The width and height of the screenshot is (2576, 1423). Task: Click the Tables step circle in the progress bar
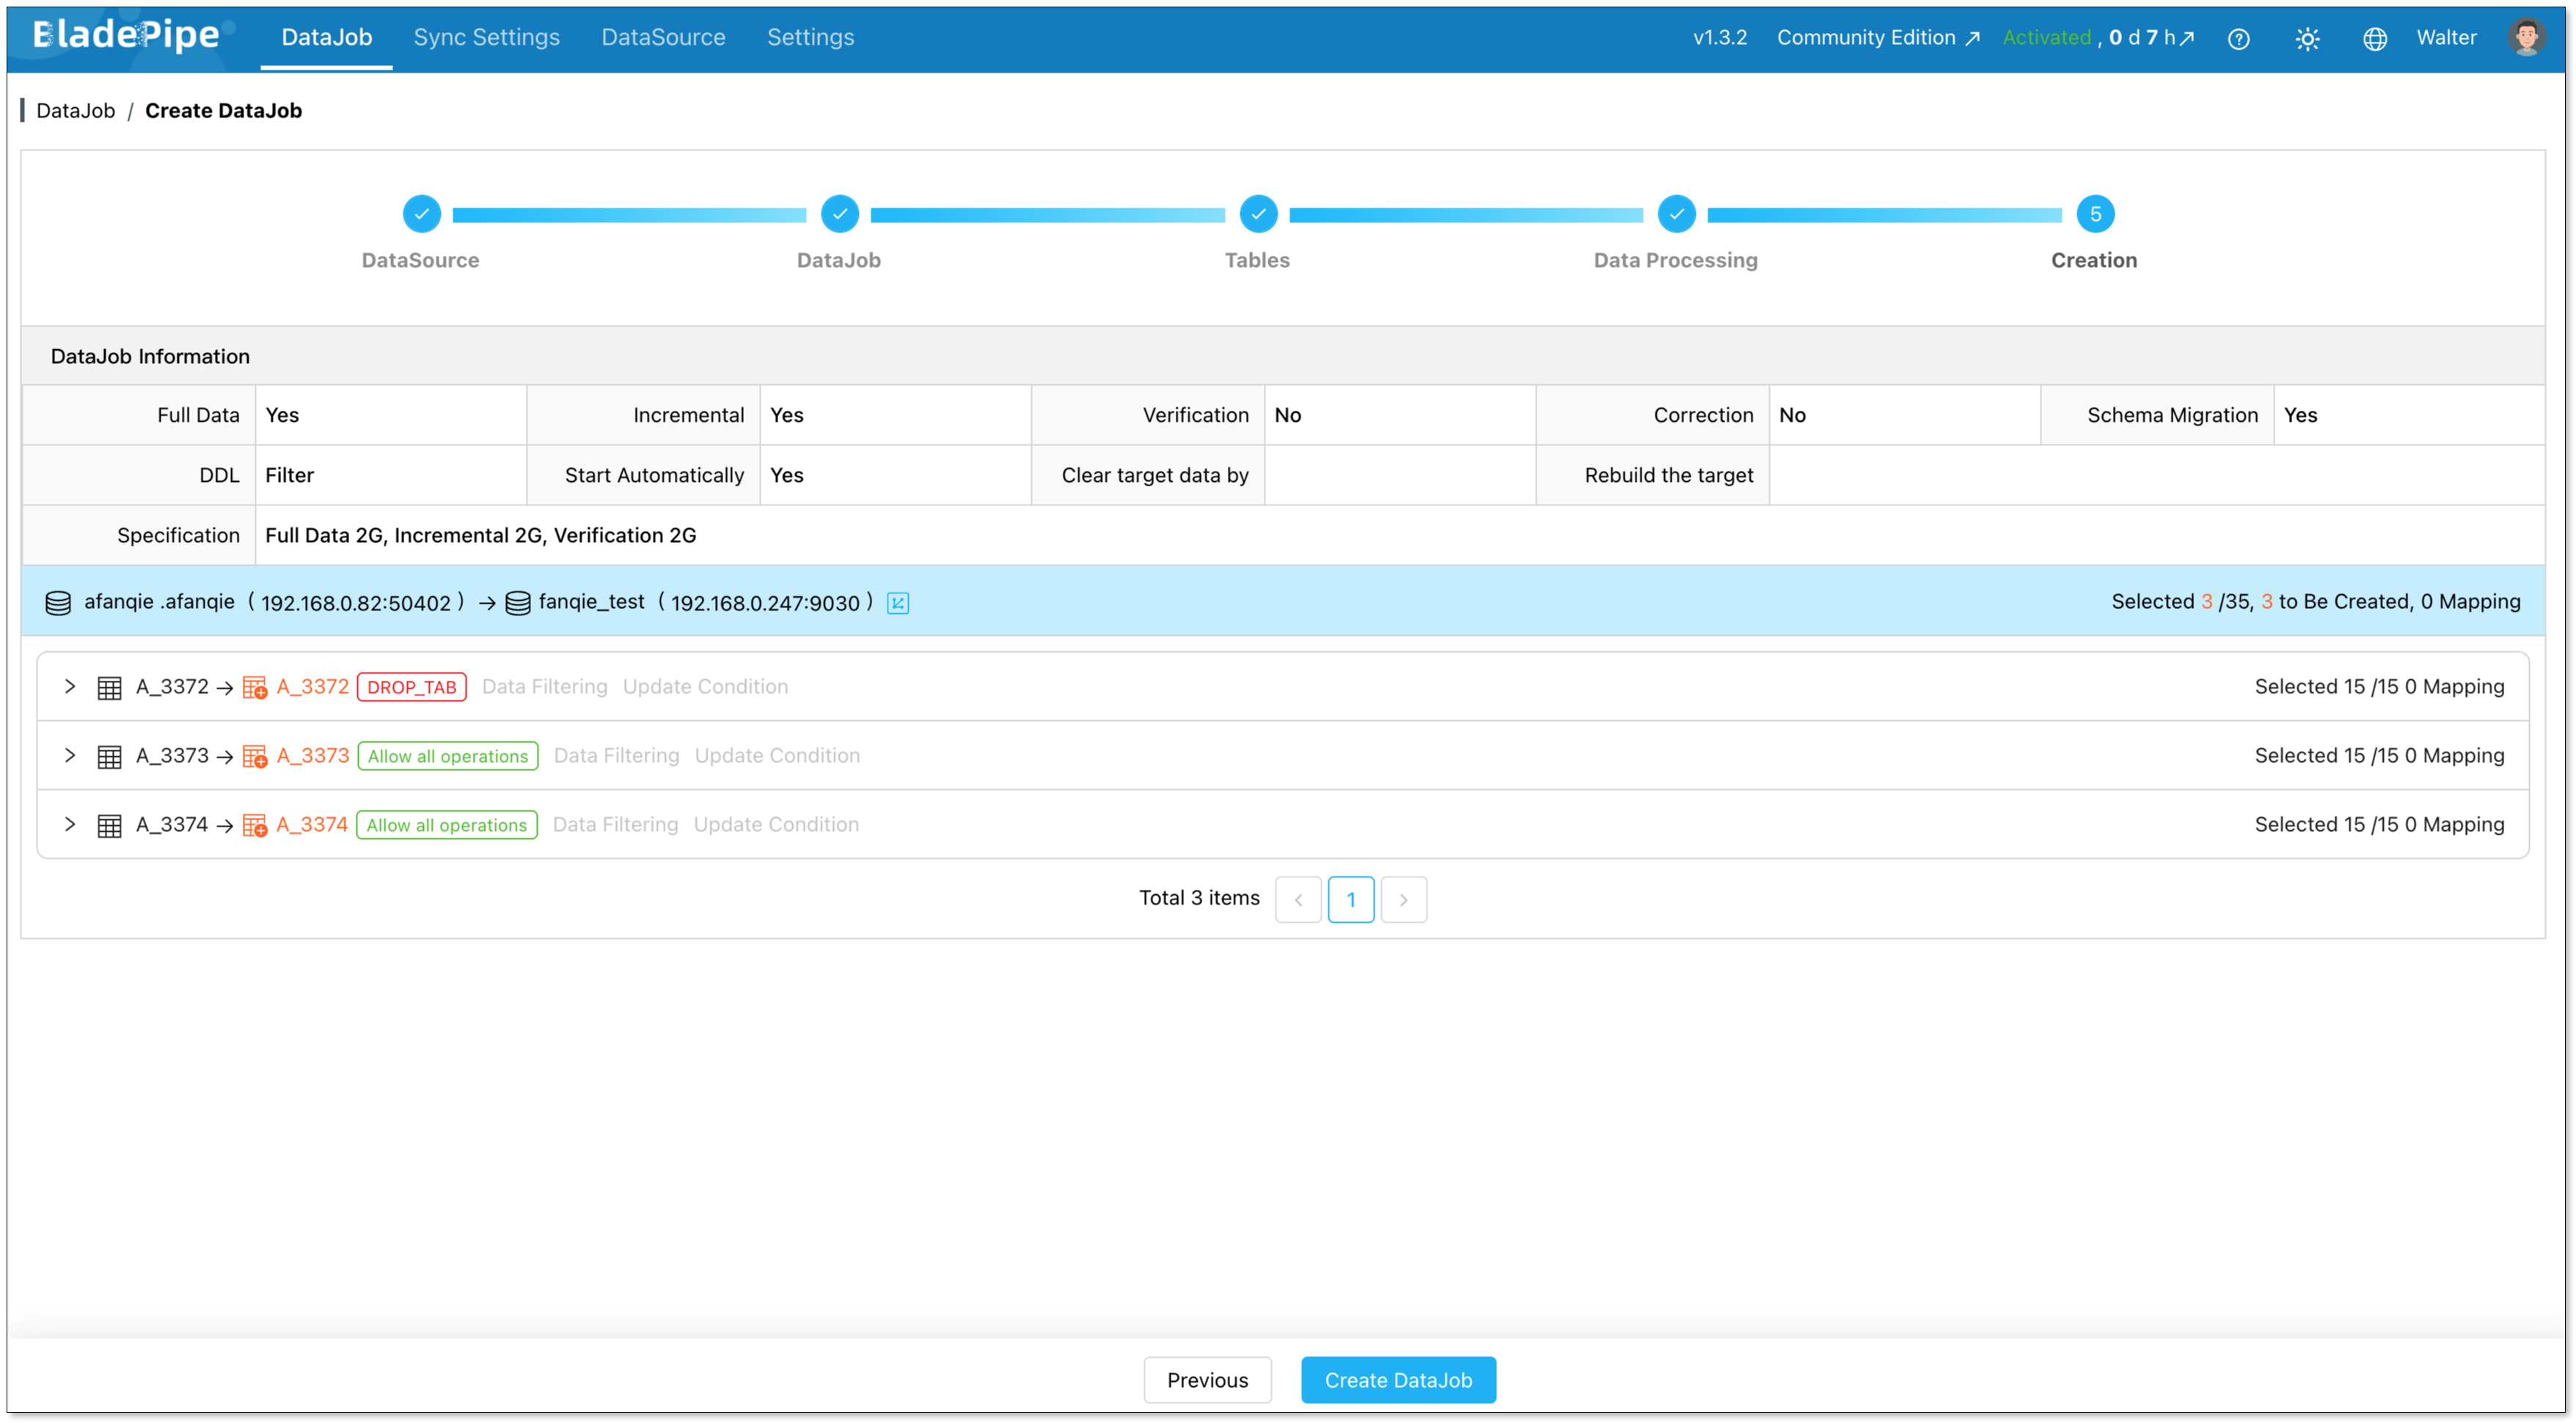point(1257,214)
